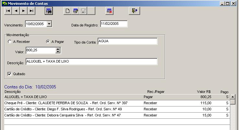Image resolution: width=239 pixels, height=130 pixels.
Task: Select the CLAUDETE PEREIRA DE SOUZA row
Action: coord(65,103)
